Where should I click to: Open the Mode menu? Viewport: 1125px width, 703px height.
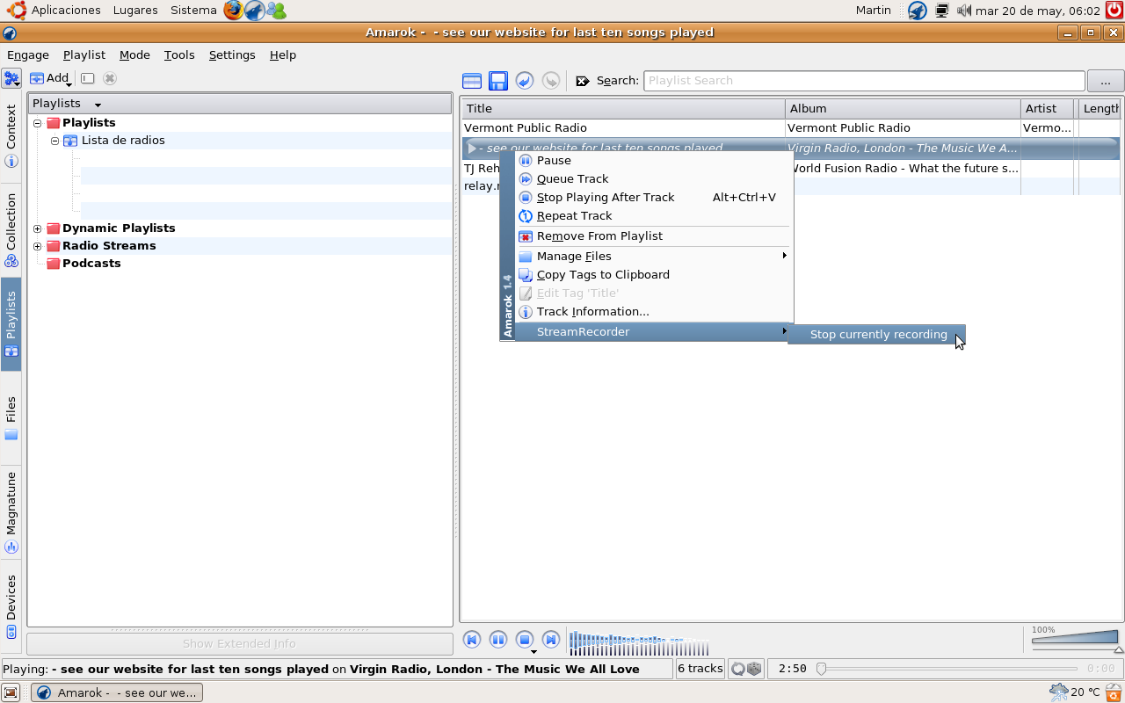pos(134,54)
